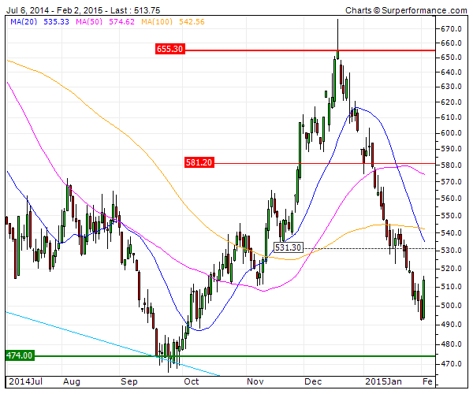The width and height of the screenshot is (473, 394).
Task: Click the MA(50) legend label
Action: point(89,22)
